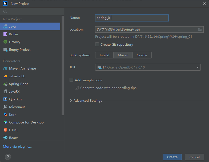Click the React atom icon
The image size is (209, 162).
tap(5, 138)
